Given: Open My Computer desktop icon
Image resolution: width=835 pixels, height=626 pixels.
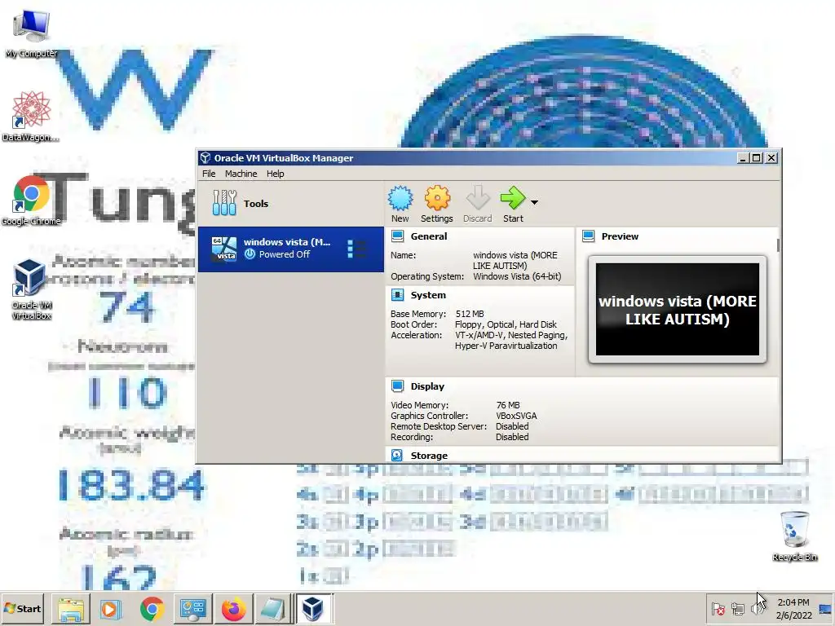Looking at the screenshot, I should point(31,33).
